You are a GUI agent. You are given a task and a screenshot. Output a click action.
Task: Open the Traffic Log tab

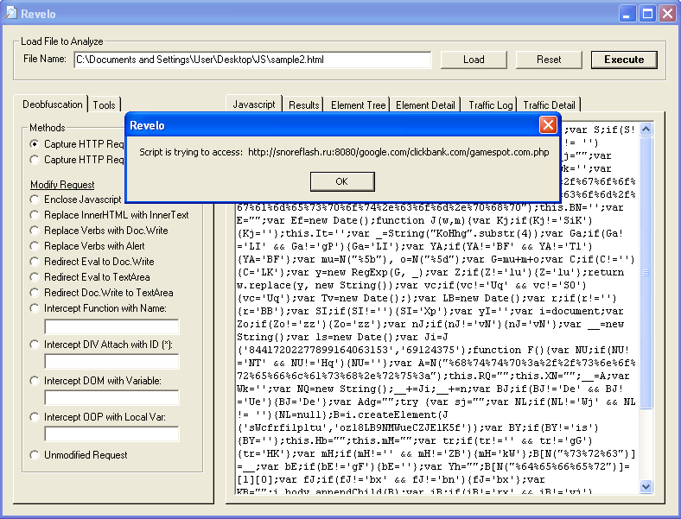tap(490, 105)
